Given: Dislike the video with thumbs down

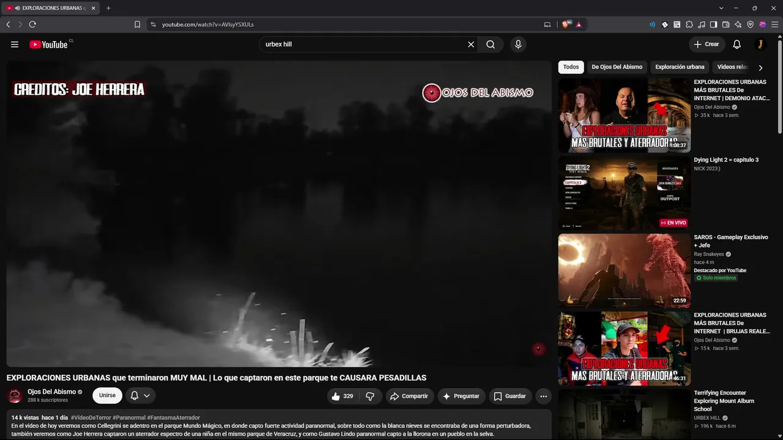Looking at the screenshot, I should [x=370, y=396].
